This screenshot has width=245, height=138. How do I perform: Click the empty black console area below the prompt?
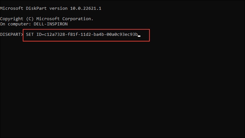tap(122, 89)
